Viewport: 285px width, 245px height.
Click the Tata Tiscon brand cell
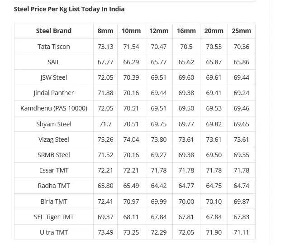click(x=54, y=47)
